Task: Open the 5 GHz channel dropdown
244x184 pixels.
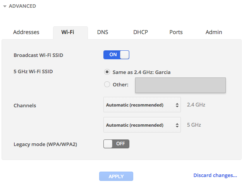Action: [x=142, y=125]
